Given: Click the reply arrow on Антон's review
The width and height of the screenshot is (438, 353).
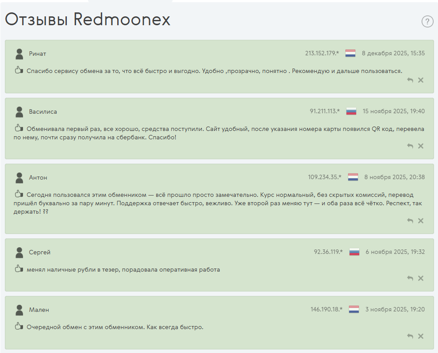Looking at the screenshot, I should (x=410, y=220).
